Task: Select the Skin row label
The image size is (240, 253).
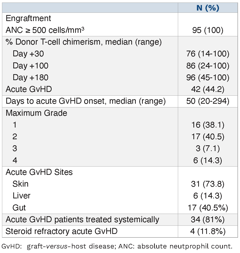Action: [x=21, y=184]
